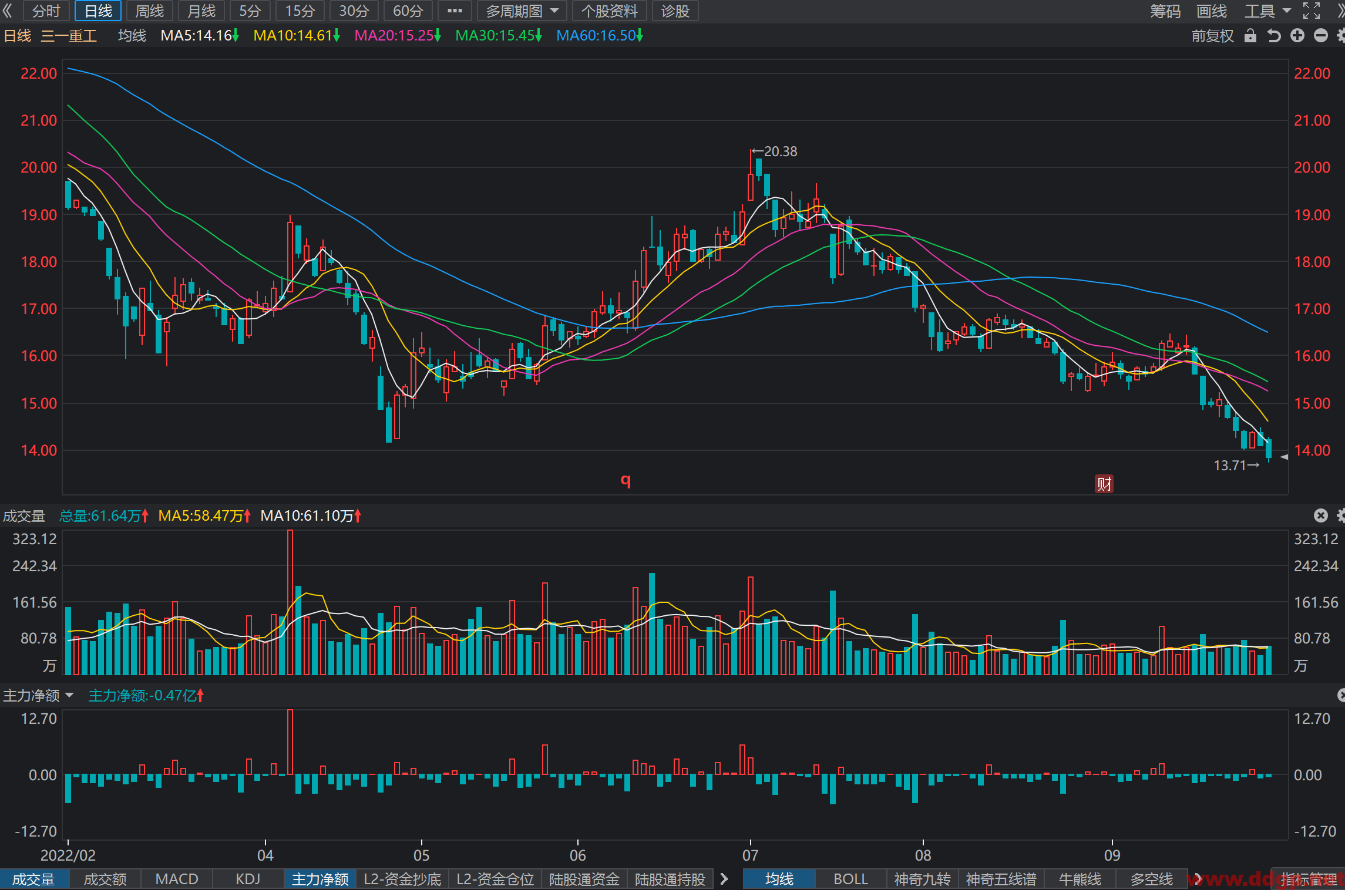Select the 周线 weekly chart period
The width and height of the screenshot is (1345, 890).
click(150, 11)
